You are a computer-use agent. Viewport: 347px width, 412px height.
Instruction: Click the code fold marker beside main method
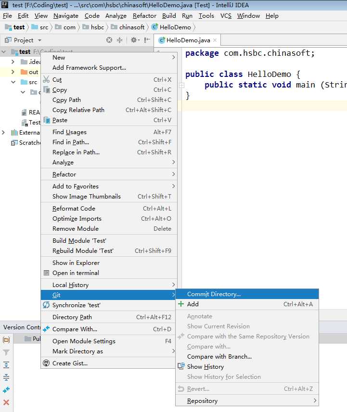[x=181, y=85]
